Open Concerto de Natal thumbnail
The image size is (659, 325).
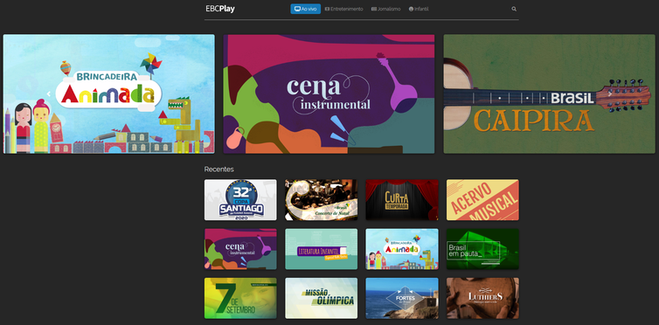pos(321,200)
